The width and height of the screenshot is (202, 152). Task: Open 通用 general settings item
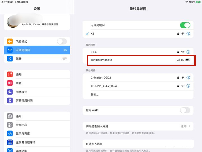point(37,116)
